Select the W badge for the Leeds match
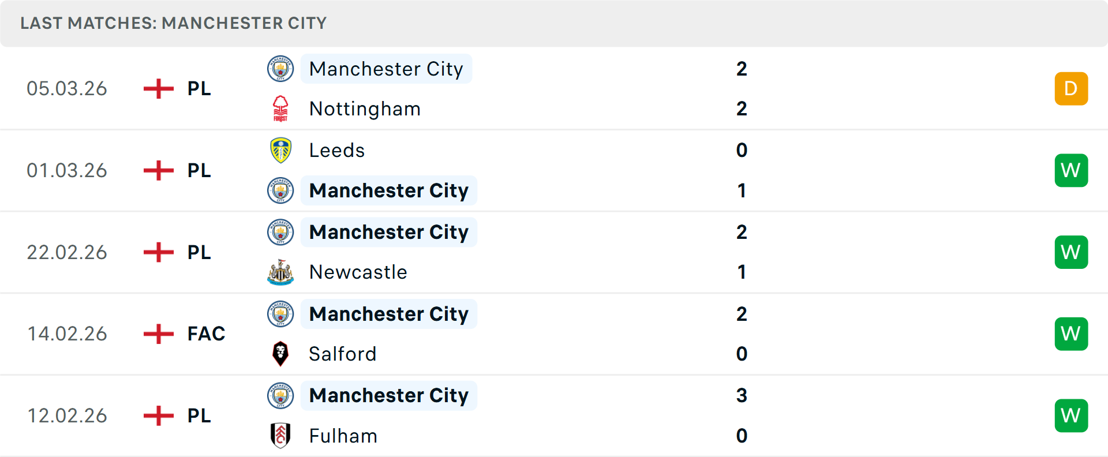This screenshot has width=1108, height=457. [1071, 170]
